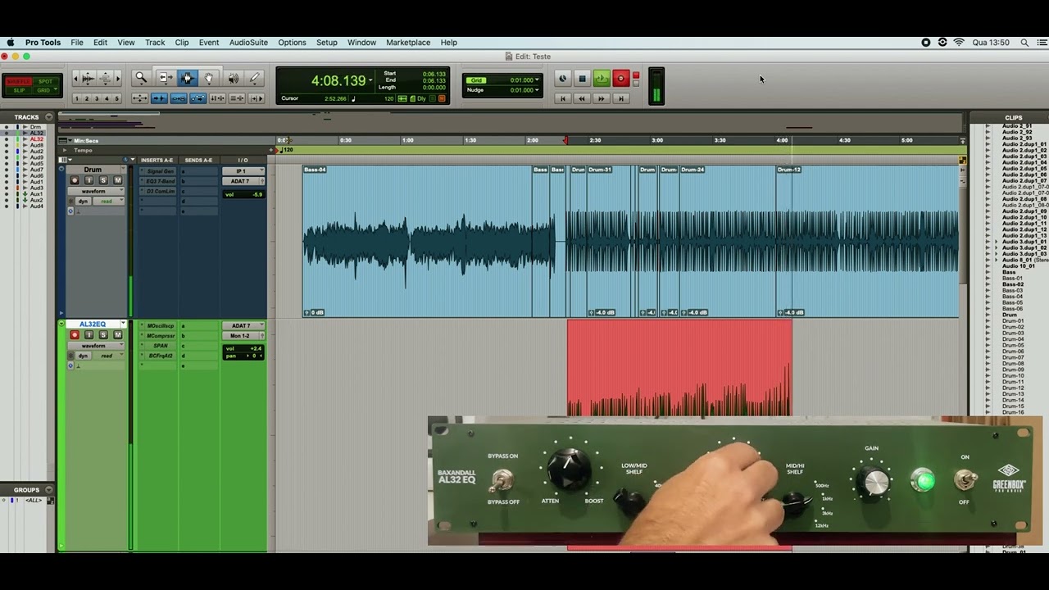Select the Selector tool
Viewport: 1049px width, 590px height.
pos(188,78)
